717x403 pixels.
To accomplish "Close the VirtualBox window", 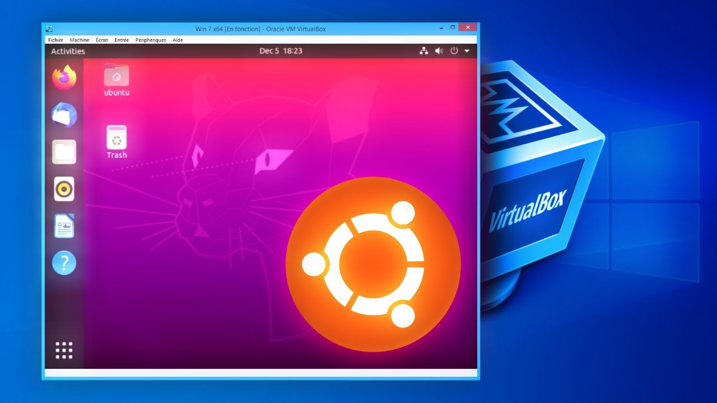I will 467,27.
